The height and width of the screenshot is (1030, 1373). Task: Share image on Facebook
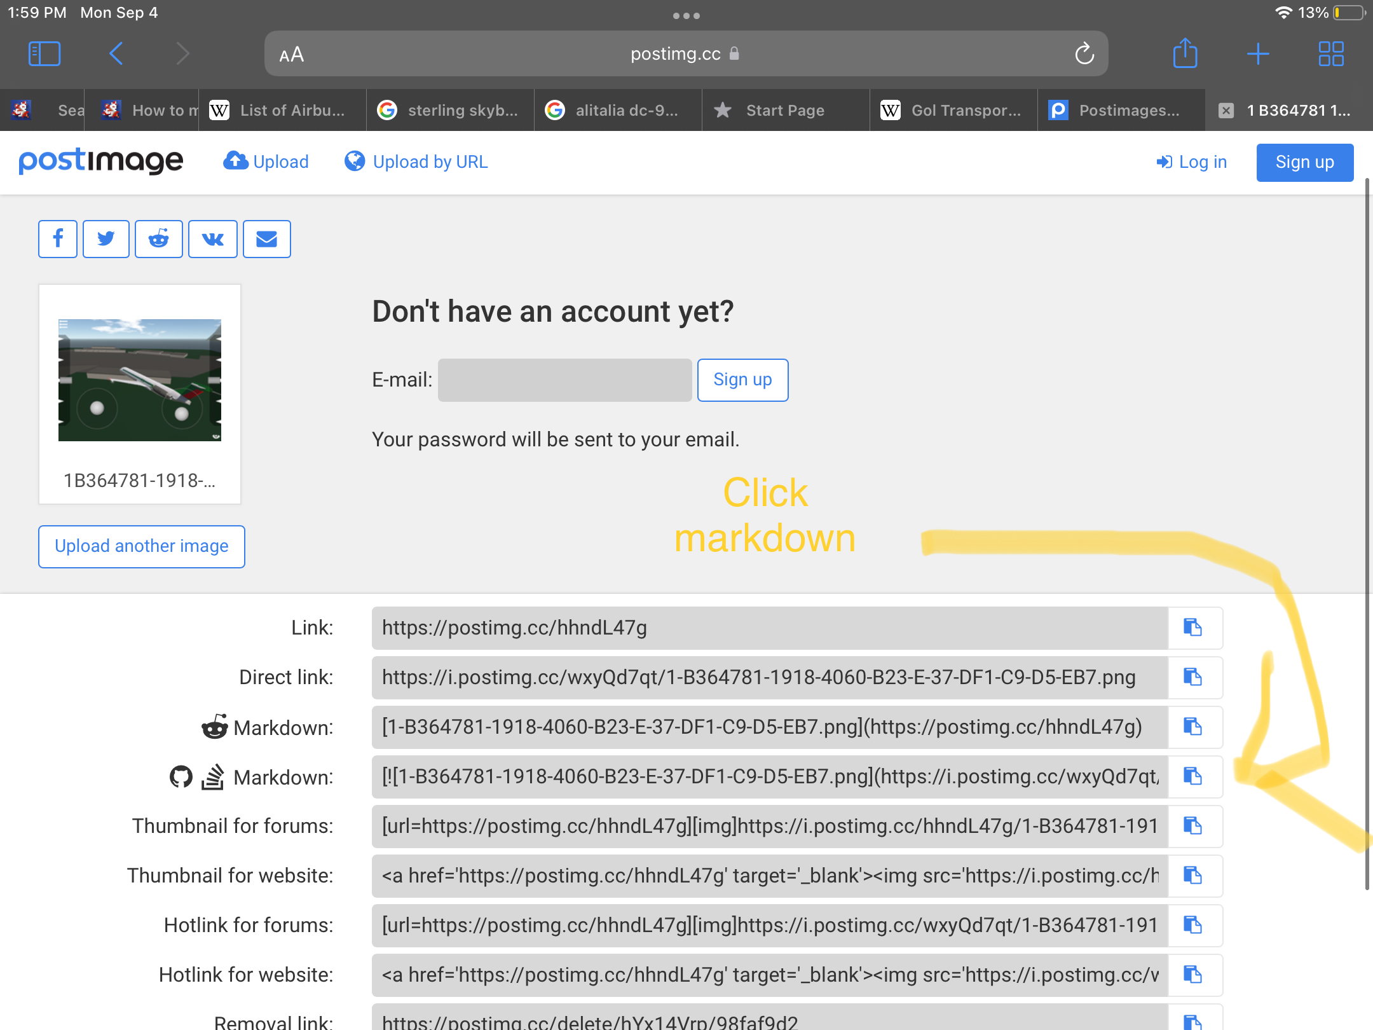pos(58,239)
